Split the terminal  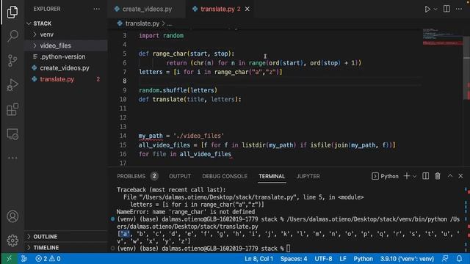[x=425, y=176]
